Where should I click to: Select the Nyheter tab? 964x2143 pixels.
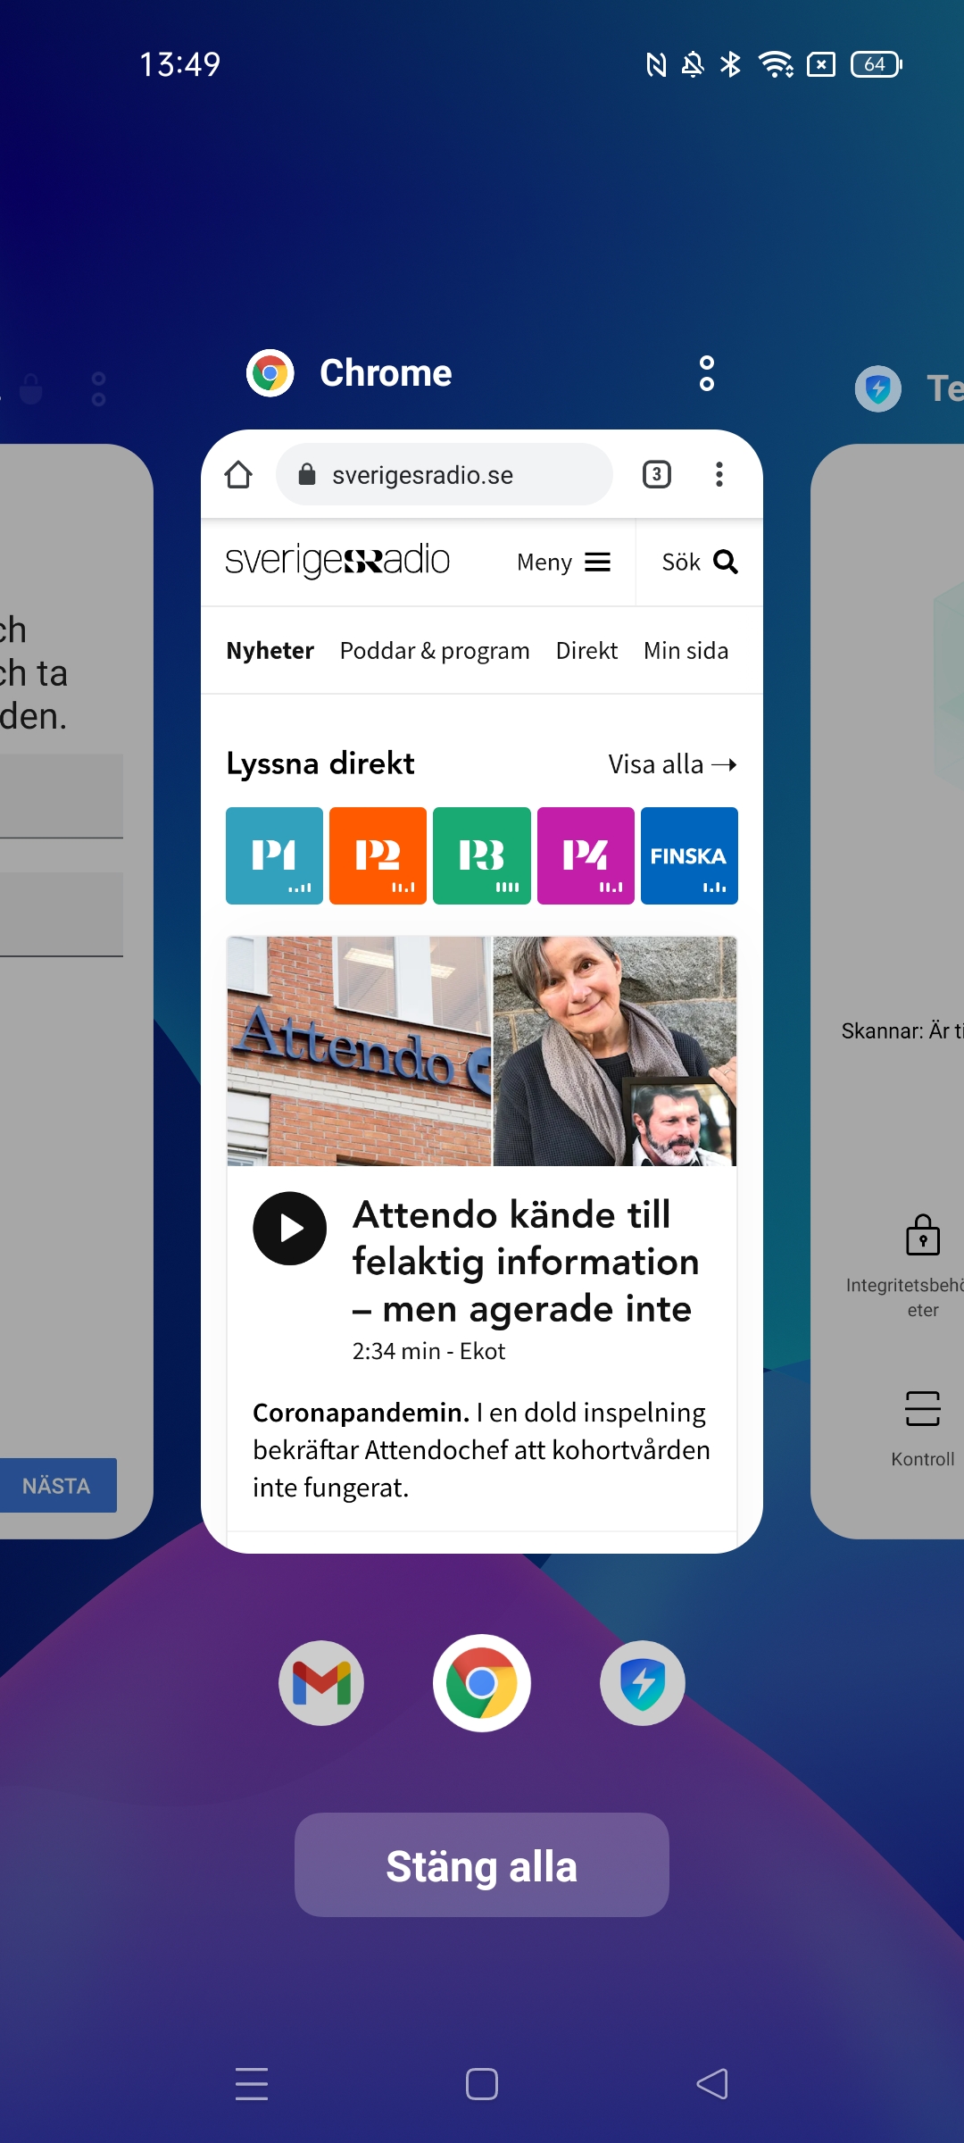pyautogui.click(x=270, y=650)
